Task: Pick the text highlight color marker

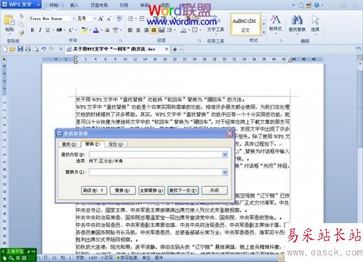Action: (84, 30)
